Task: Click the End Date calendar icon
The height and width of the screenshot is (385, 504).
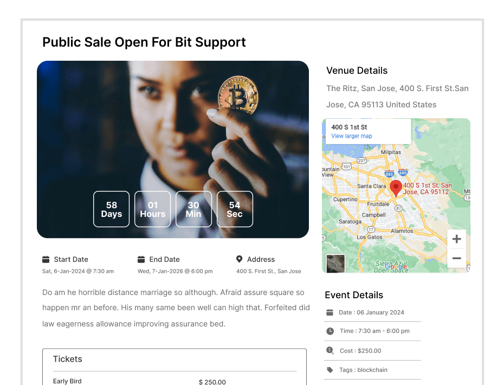Action: coord(141,259)
